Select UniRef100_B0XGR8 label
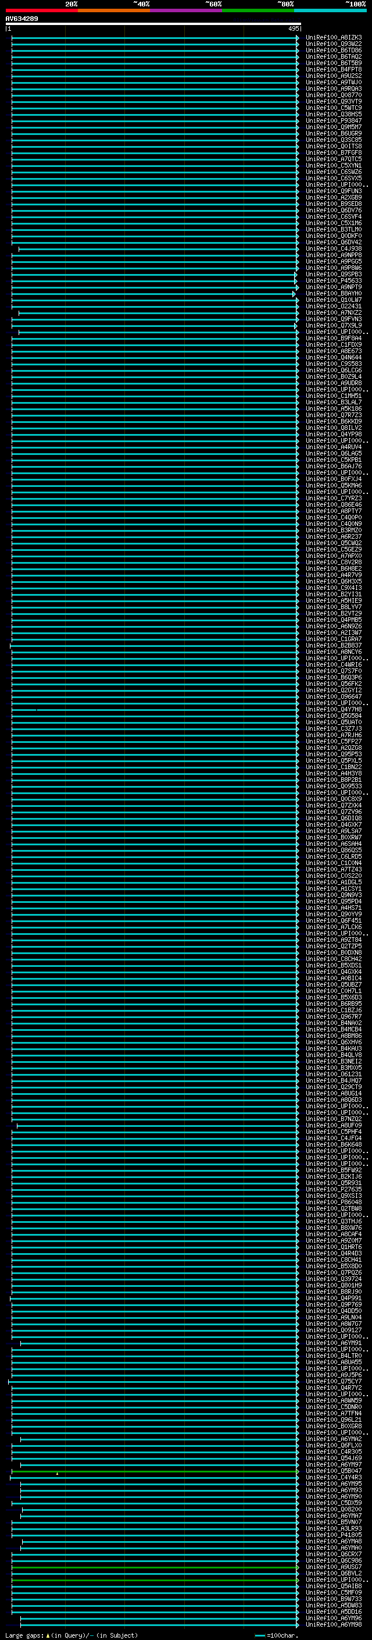 pos(334,1426)
